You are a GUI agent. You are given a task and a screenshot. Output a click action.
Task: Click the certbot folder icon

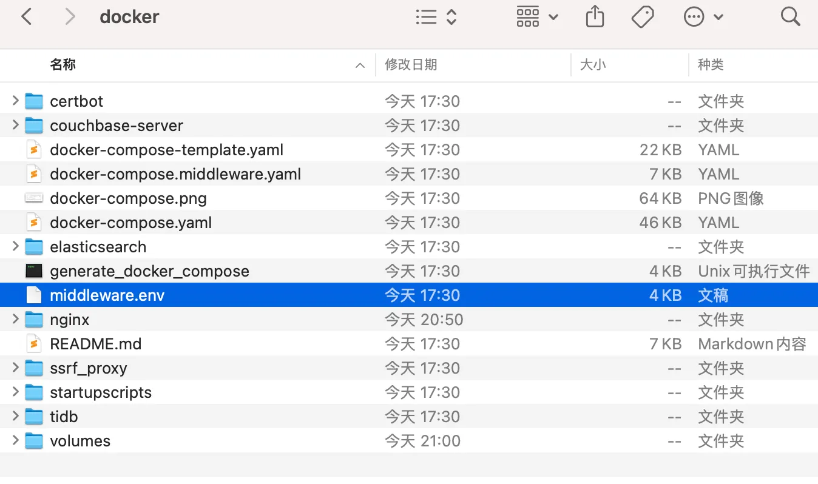click(34, 101)
